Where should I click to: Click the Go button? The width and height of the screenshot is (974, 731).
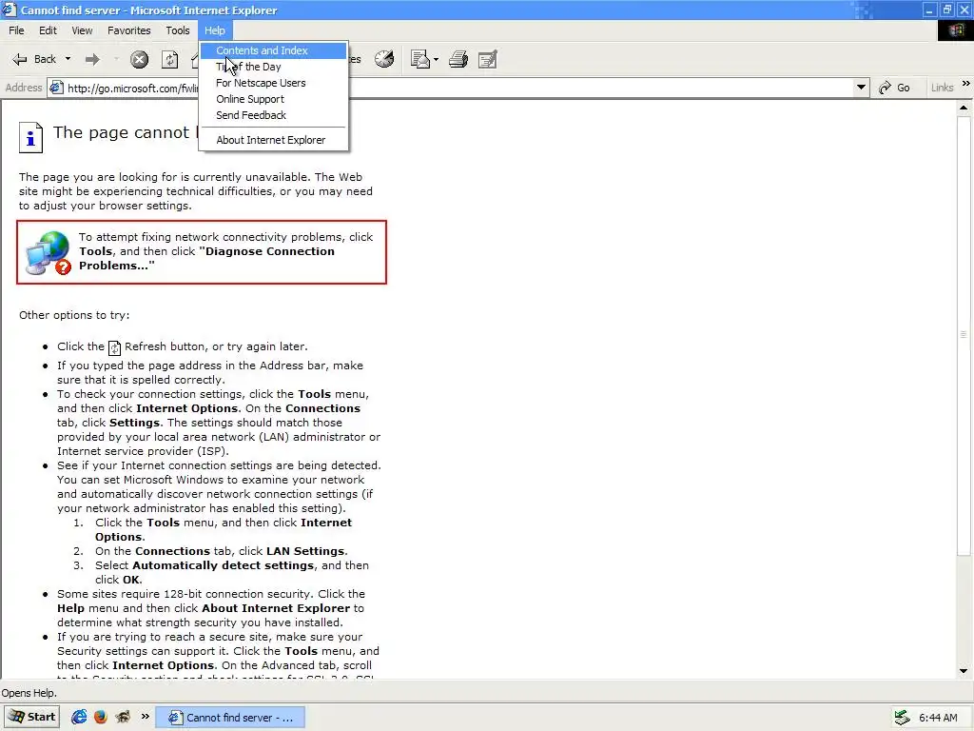[x=895, y=88]
